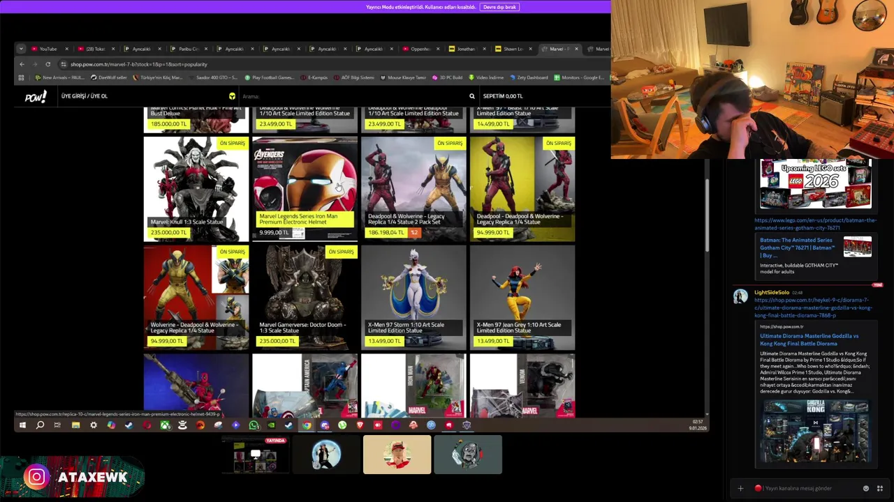
Task: Open Batman: The Animated Series embed title
Action: click(x=797, y=248)
